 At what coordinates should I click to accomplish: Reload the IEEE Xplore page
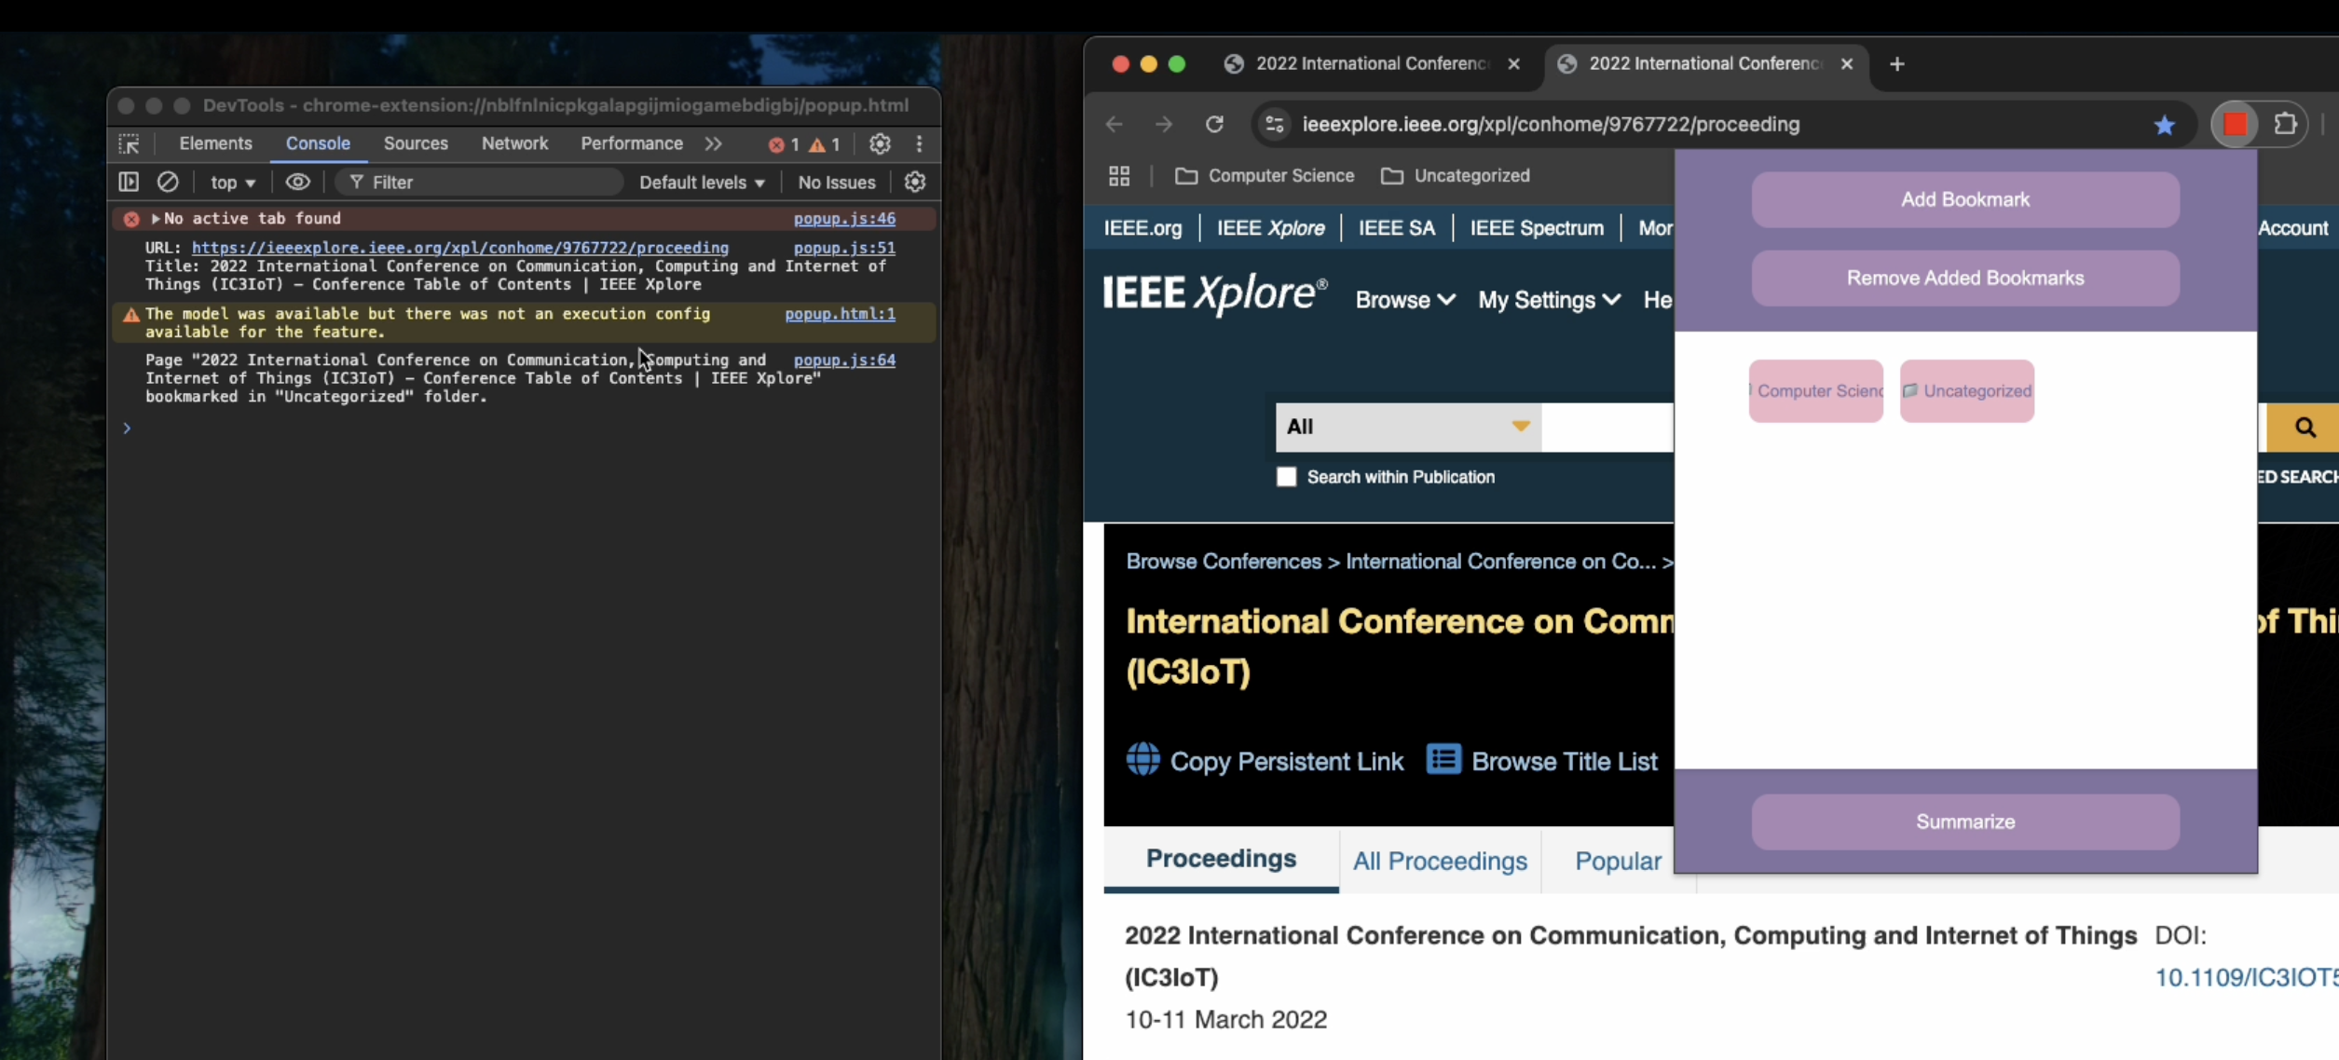click(x=1214, y=124)
